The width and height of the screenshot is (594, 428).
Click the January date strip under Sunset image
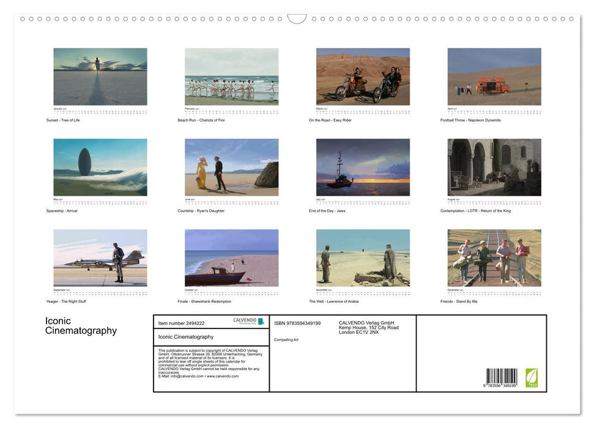(x=100, y=111)
